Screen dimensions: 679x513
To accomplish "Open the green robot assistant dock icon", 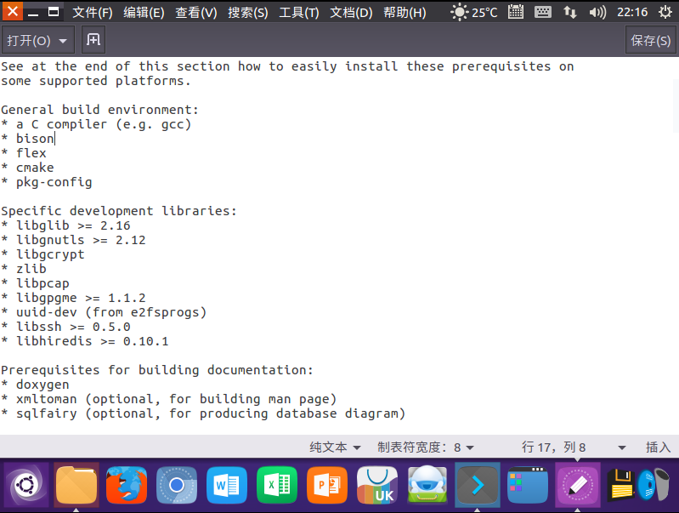I will (427, 485).
